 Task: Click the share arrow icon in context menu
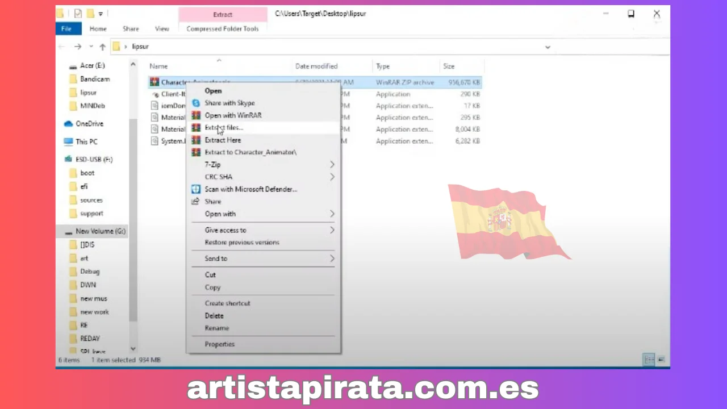pyautogui.click(x=196, y=202)
